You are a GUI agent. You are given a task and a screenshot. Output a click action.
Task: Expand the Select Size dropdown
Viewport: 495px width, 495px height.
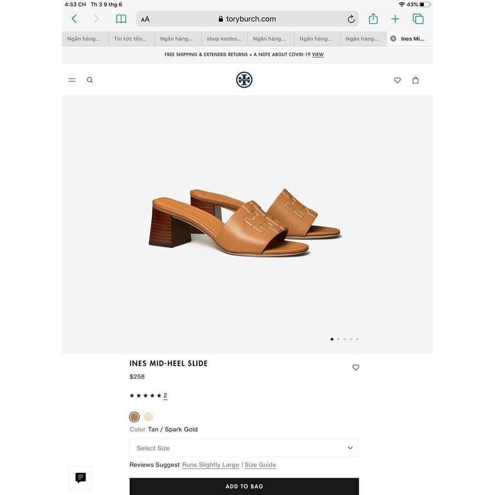(x=244, y=448)
